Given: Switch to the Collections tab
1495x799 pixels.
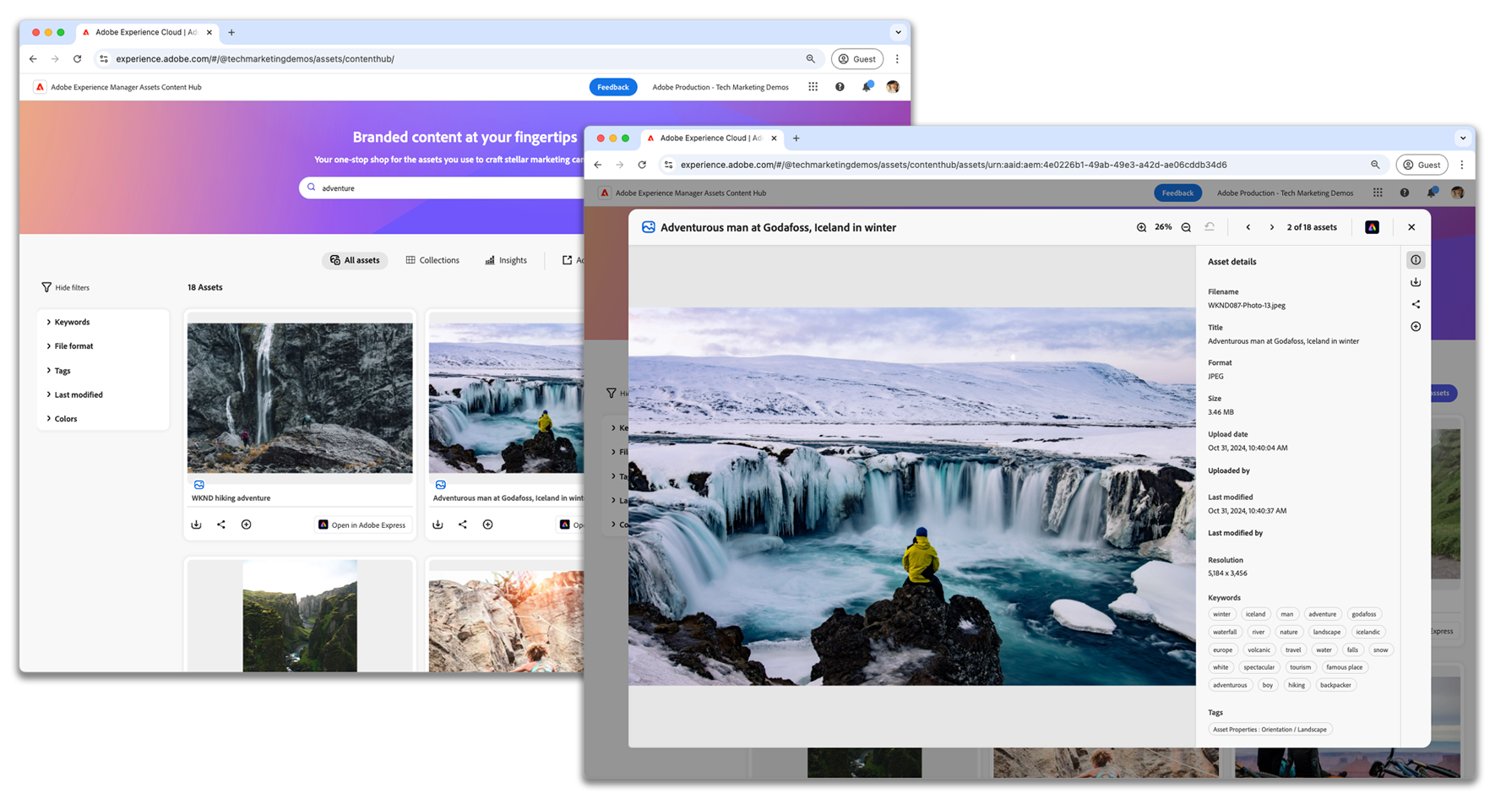Looking at the screenshot, I should click(x=432, y=260).
